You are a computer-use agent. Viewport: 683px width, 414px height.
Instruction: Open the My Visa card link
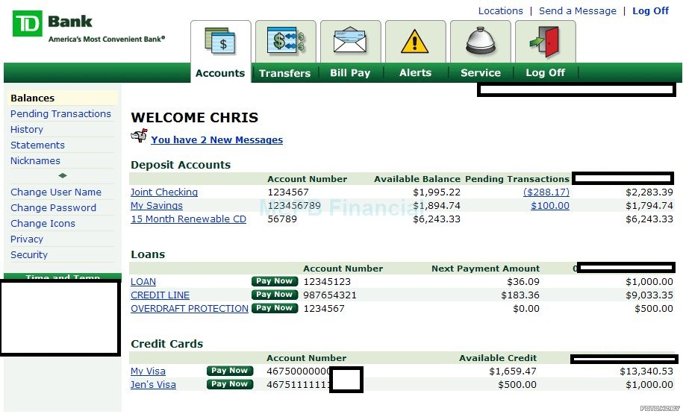148,371
